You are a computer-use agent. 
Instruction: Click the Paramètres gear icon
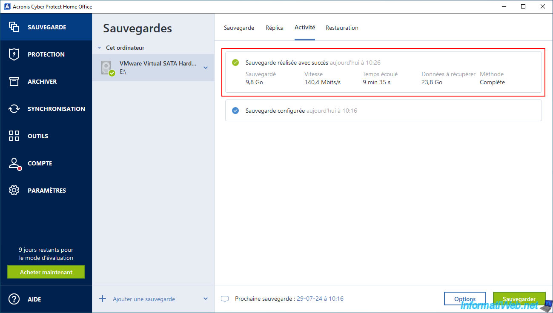(14, 191)
